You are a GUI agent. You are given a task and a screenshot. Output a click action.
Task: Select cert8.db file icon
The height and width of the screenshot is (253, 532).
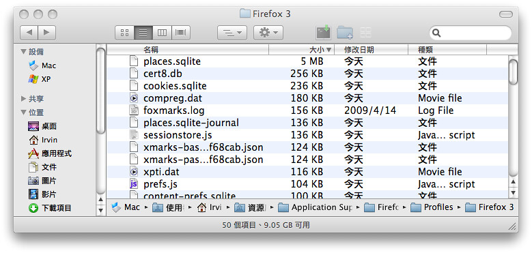135,74
